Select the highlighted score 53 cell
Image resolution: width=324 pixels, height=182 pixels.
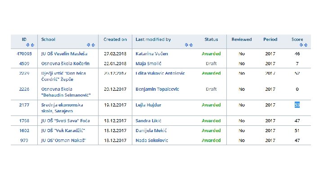297,105
